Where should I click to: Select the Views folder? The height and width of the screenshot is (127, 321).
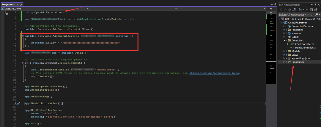click(295, 55)
